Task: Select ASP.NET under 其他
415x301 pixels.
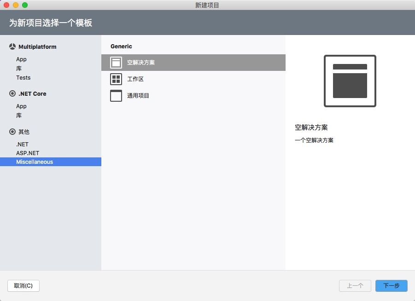Action: click(x=28, y=153)
